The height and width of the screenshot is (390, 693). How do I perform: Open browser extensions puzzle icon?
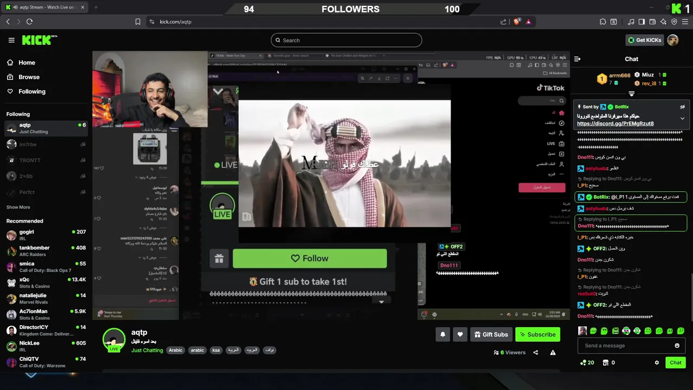(x=603, y=22)
